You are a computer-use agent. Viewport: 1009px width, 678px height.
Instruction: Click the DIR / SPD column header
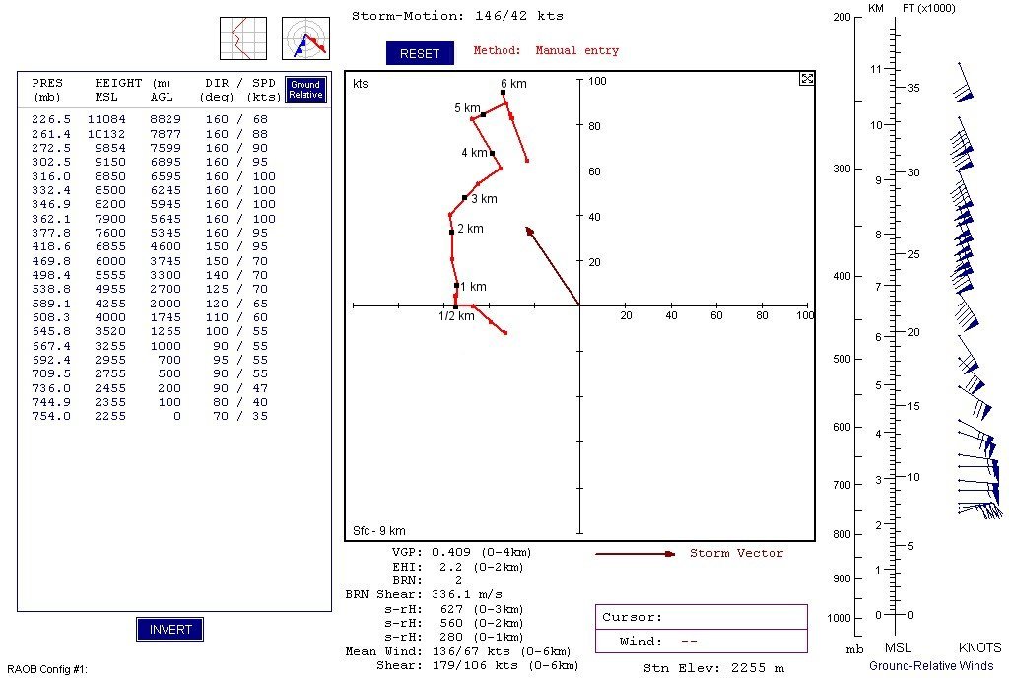240,90
